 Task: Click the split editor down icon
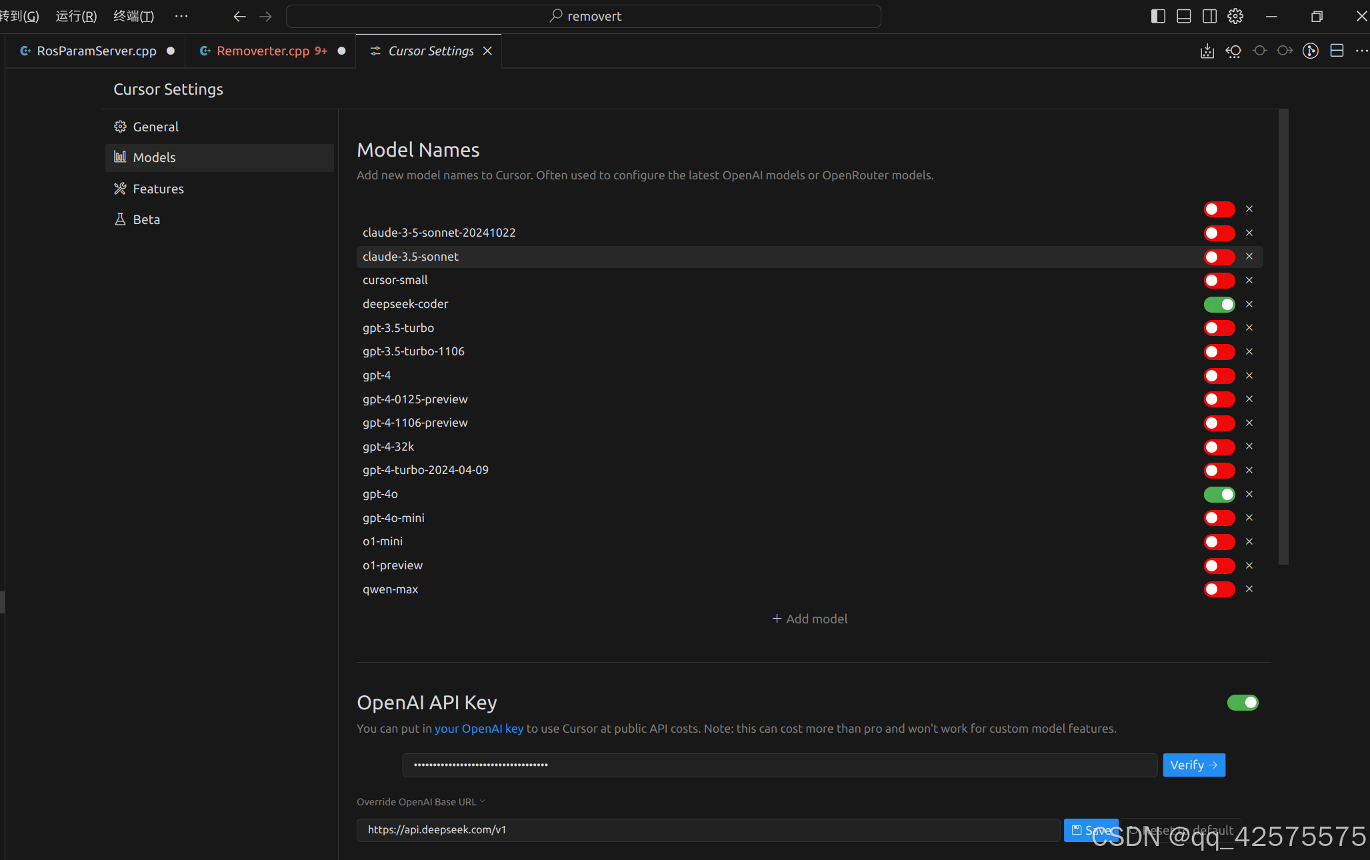(x=1336, y=51)
